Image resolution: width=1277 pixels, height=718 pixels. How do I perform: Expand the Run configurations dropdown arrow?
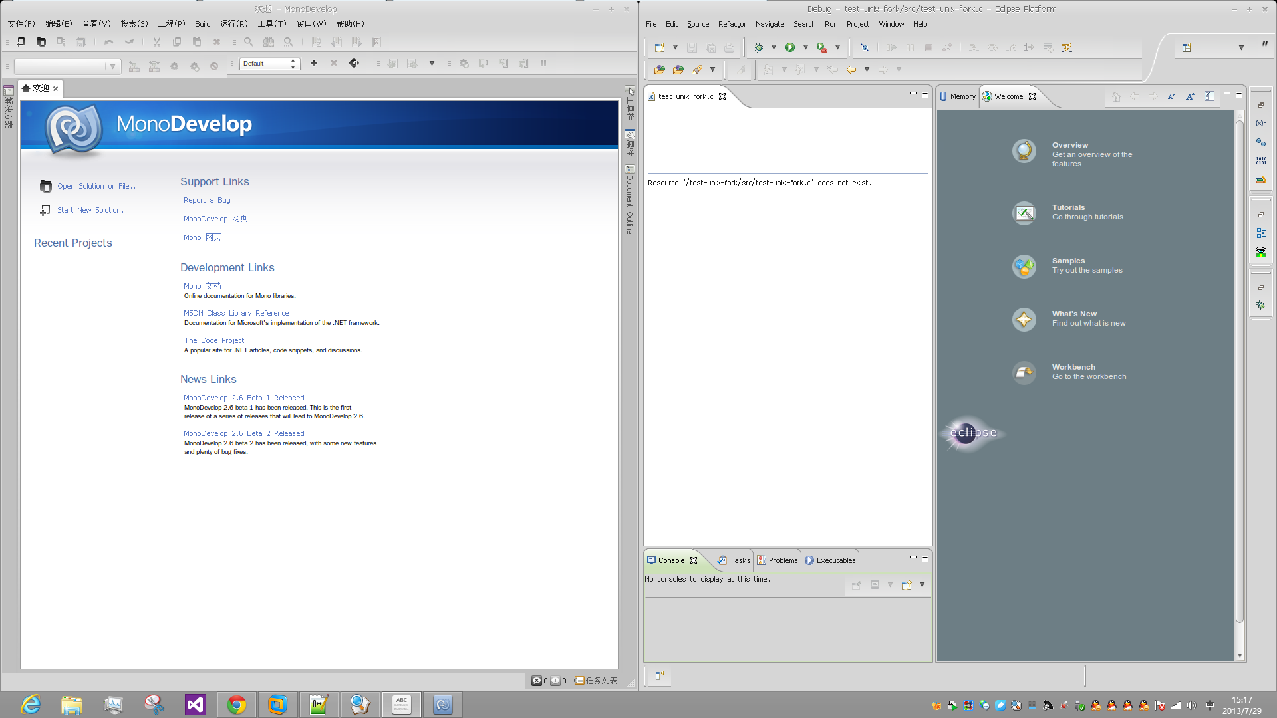(805, 47)
